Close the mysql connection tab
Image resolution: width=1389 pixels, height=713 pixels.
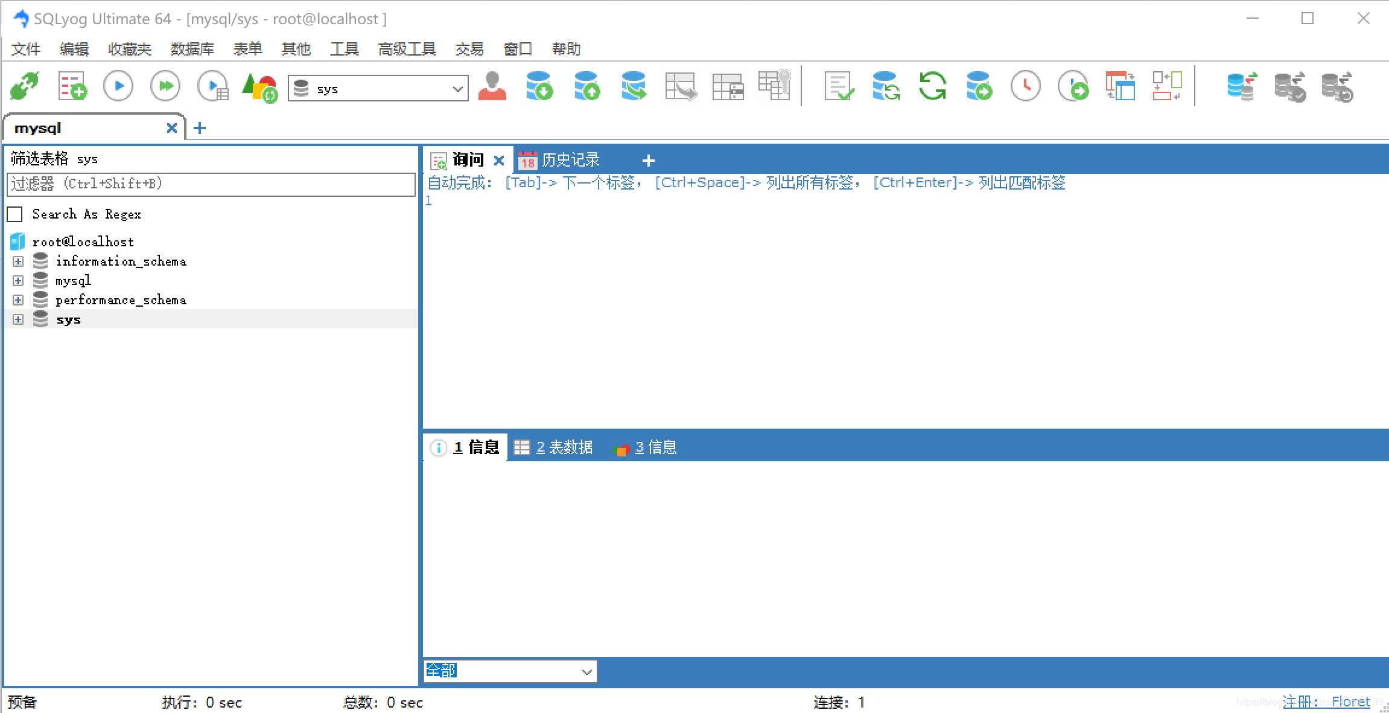pyautogui.click(x=172, y=128)
